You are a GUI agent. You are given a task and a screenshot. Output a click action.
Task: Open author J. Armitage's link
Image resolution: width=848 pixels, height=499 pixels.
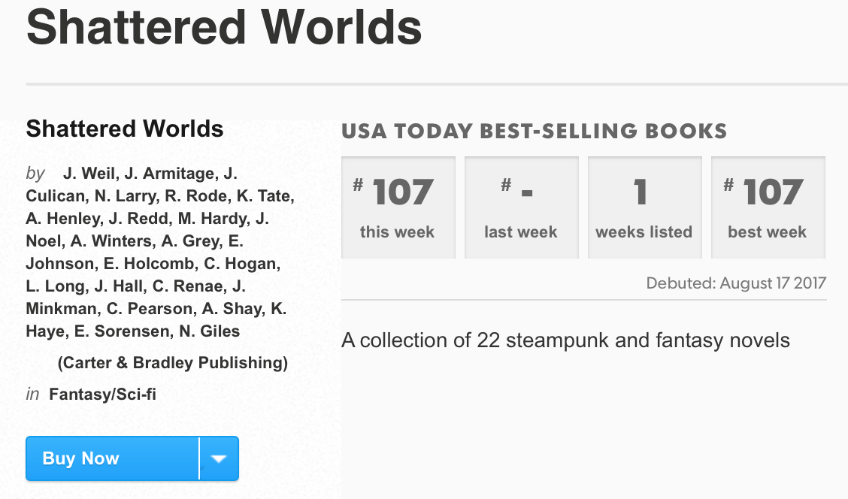point(169,174)
